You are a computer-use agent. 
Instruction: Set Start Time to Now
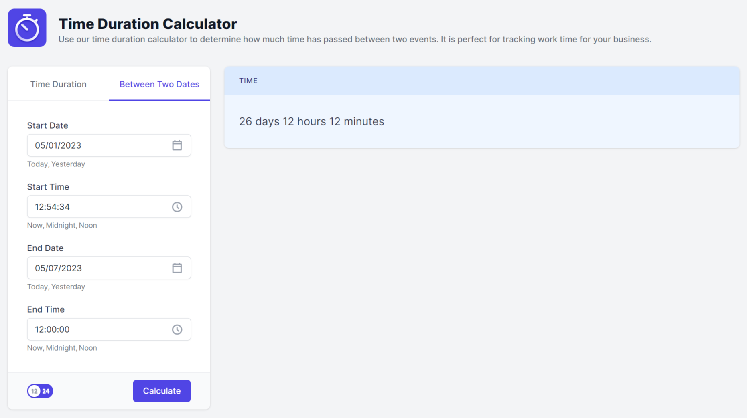click(x=35, y=225)
